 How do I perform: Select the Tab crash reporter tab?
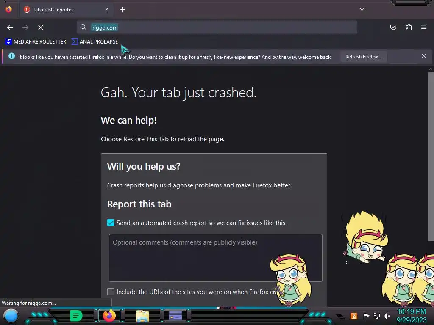[x=66, y=10]
